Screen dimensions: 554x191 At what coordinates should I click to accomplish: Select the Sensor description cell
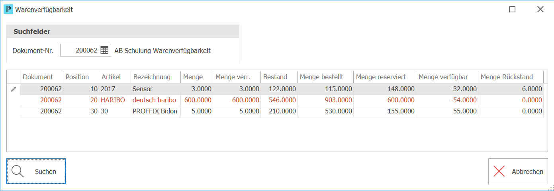tap(156, 89)
